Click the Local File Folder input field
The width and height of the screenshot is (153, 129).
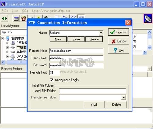(x=92, y=91)
